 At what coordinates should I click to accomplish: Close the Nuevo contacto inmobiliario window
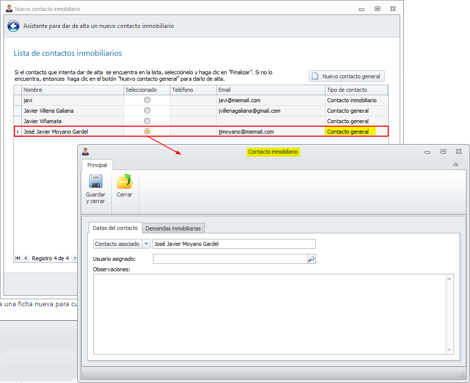pyautogui.click(x=393, y=8)
